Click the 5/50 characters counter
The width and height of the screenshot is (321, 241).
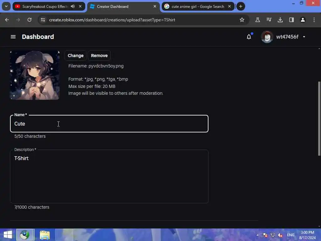30,136
